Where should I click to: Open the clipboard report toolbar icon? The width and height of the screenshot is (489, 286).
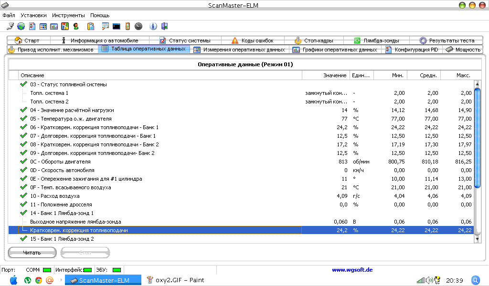click(91, 26)
